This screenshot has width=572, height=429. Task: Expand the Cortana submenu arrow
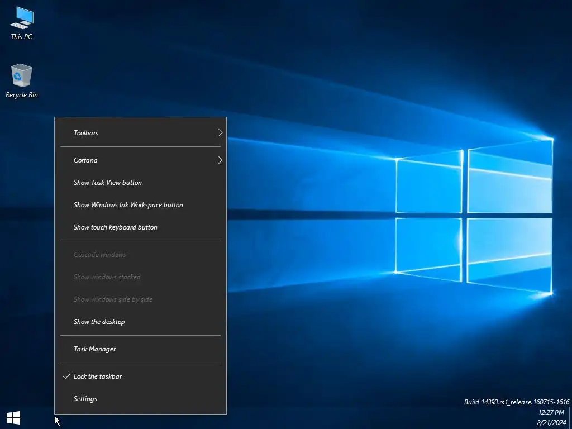pyautogui.click(x=220, y=160)
